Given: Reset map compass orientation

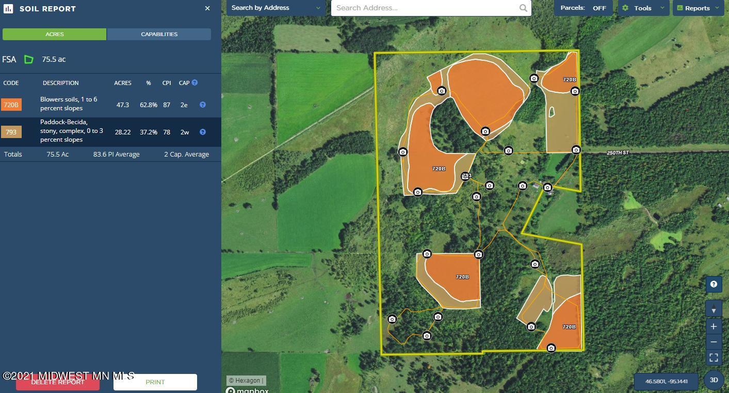Looking at the screenshot, I should [x=714, y=309].
